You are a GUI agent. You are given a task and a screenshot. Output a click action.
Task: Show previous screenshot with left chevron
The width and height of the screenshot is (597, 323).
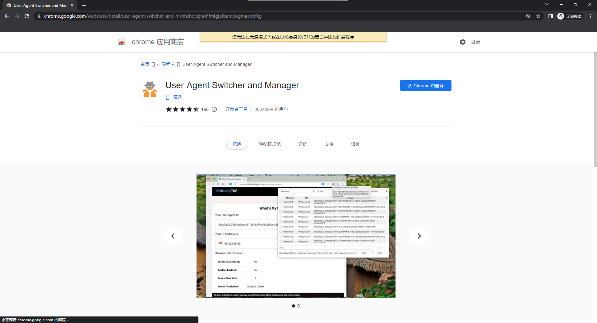click(173, 236)
